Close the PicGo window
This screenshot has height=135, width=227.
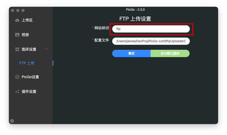tap(13, 10)
